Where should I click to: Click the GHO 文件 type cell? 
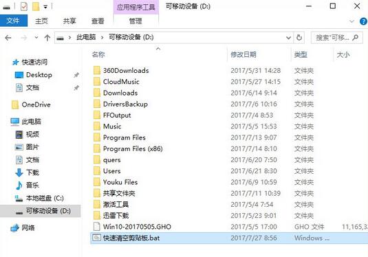pyautogui.click(x=310, y=227)
